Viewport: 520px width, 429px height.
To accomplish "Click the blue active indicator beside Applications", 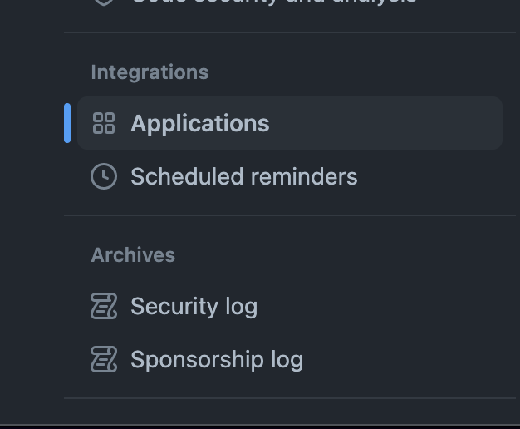I will (x=67, y=123).
